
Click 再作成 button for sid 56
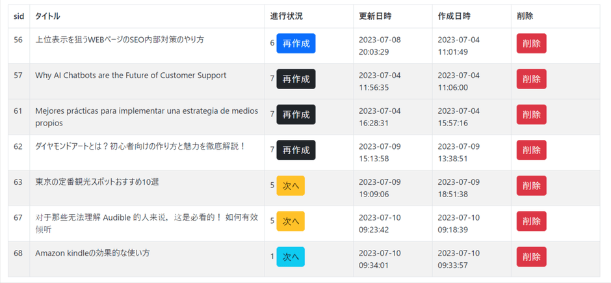[x=296, y=44]
